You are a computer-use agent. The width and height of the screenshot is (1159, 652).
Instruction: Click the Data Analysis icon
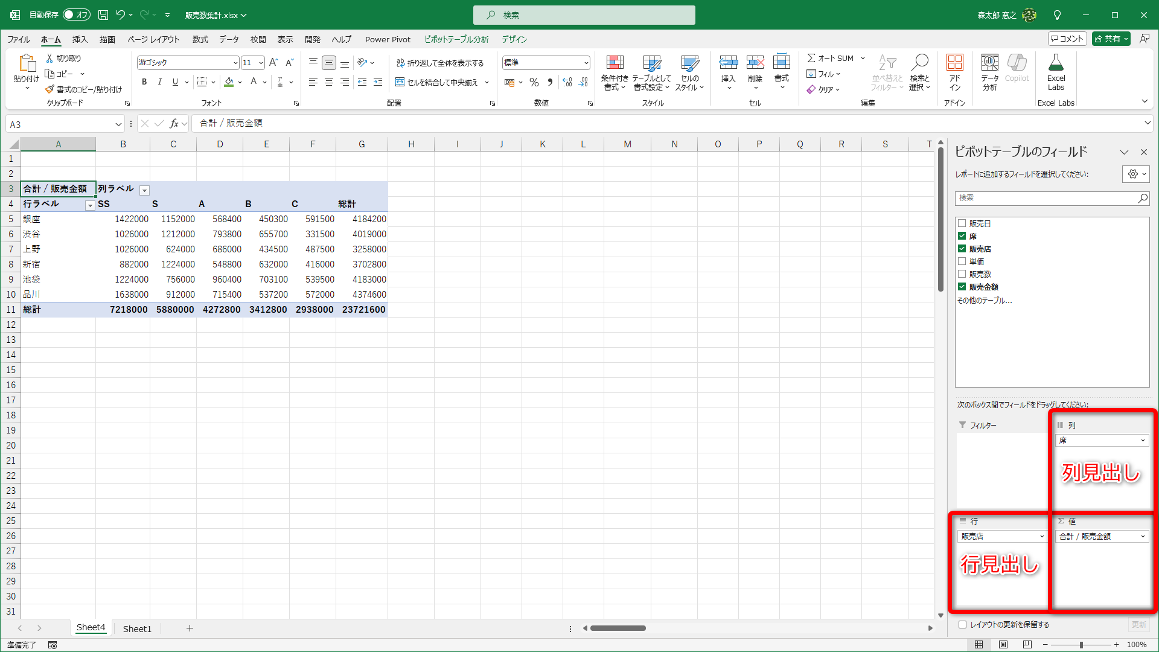pyautogui.click(x=989, y=63)
